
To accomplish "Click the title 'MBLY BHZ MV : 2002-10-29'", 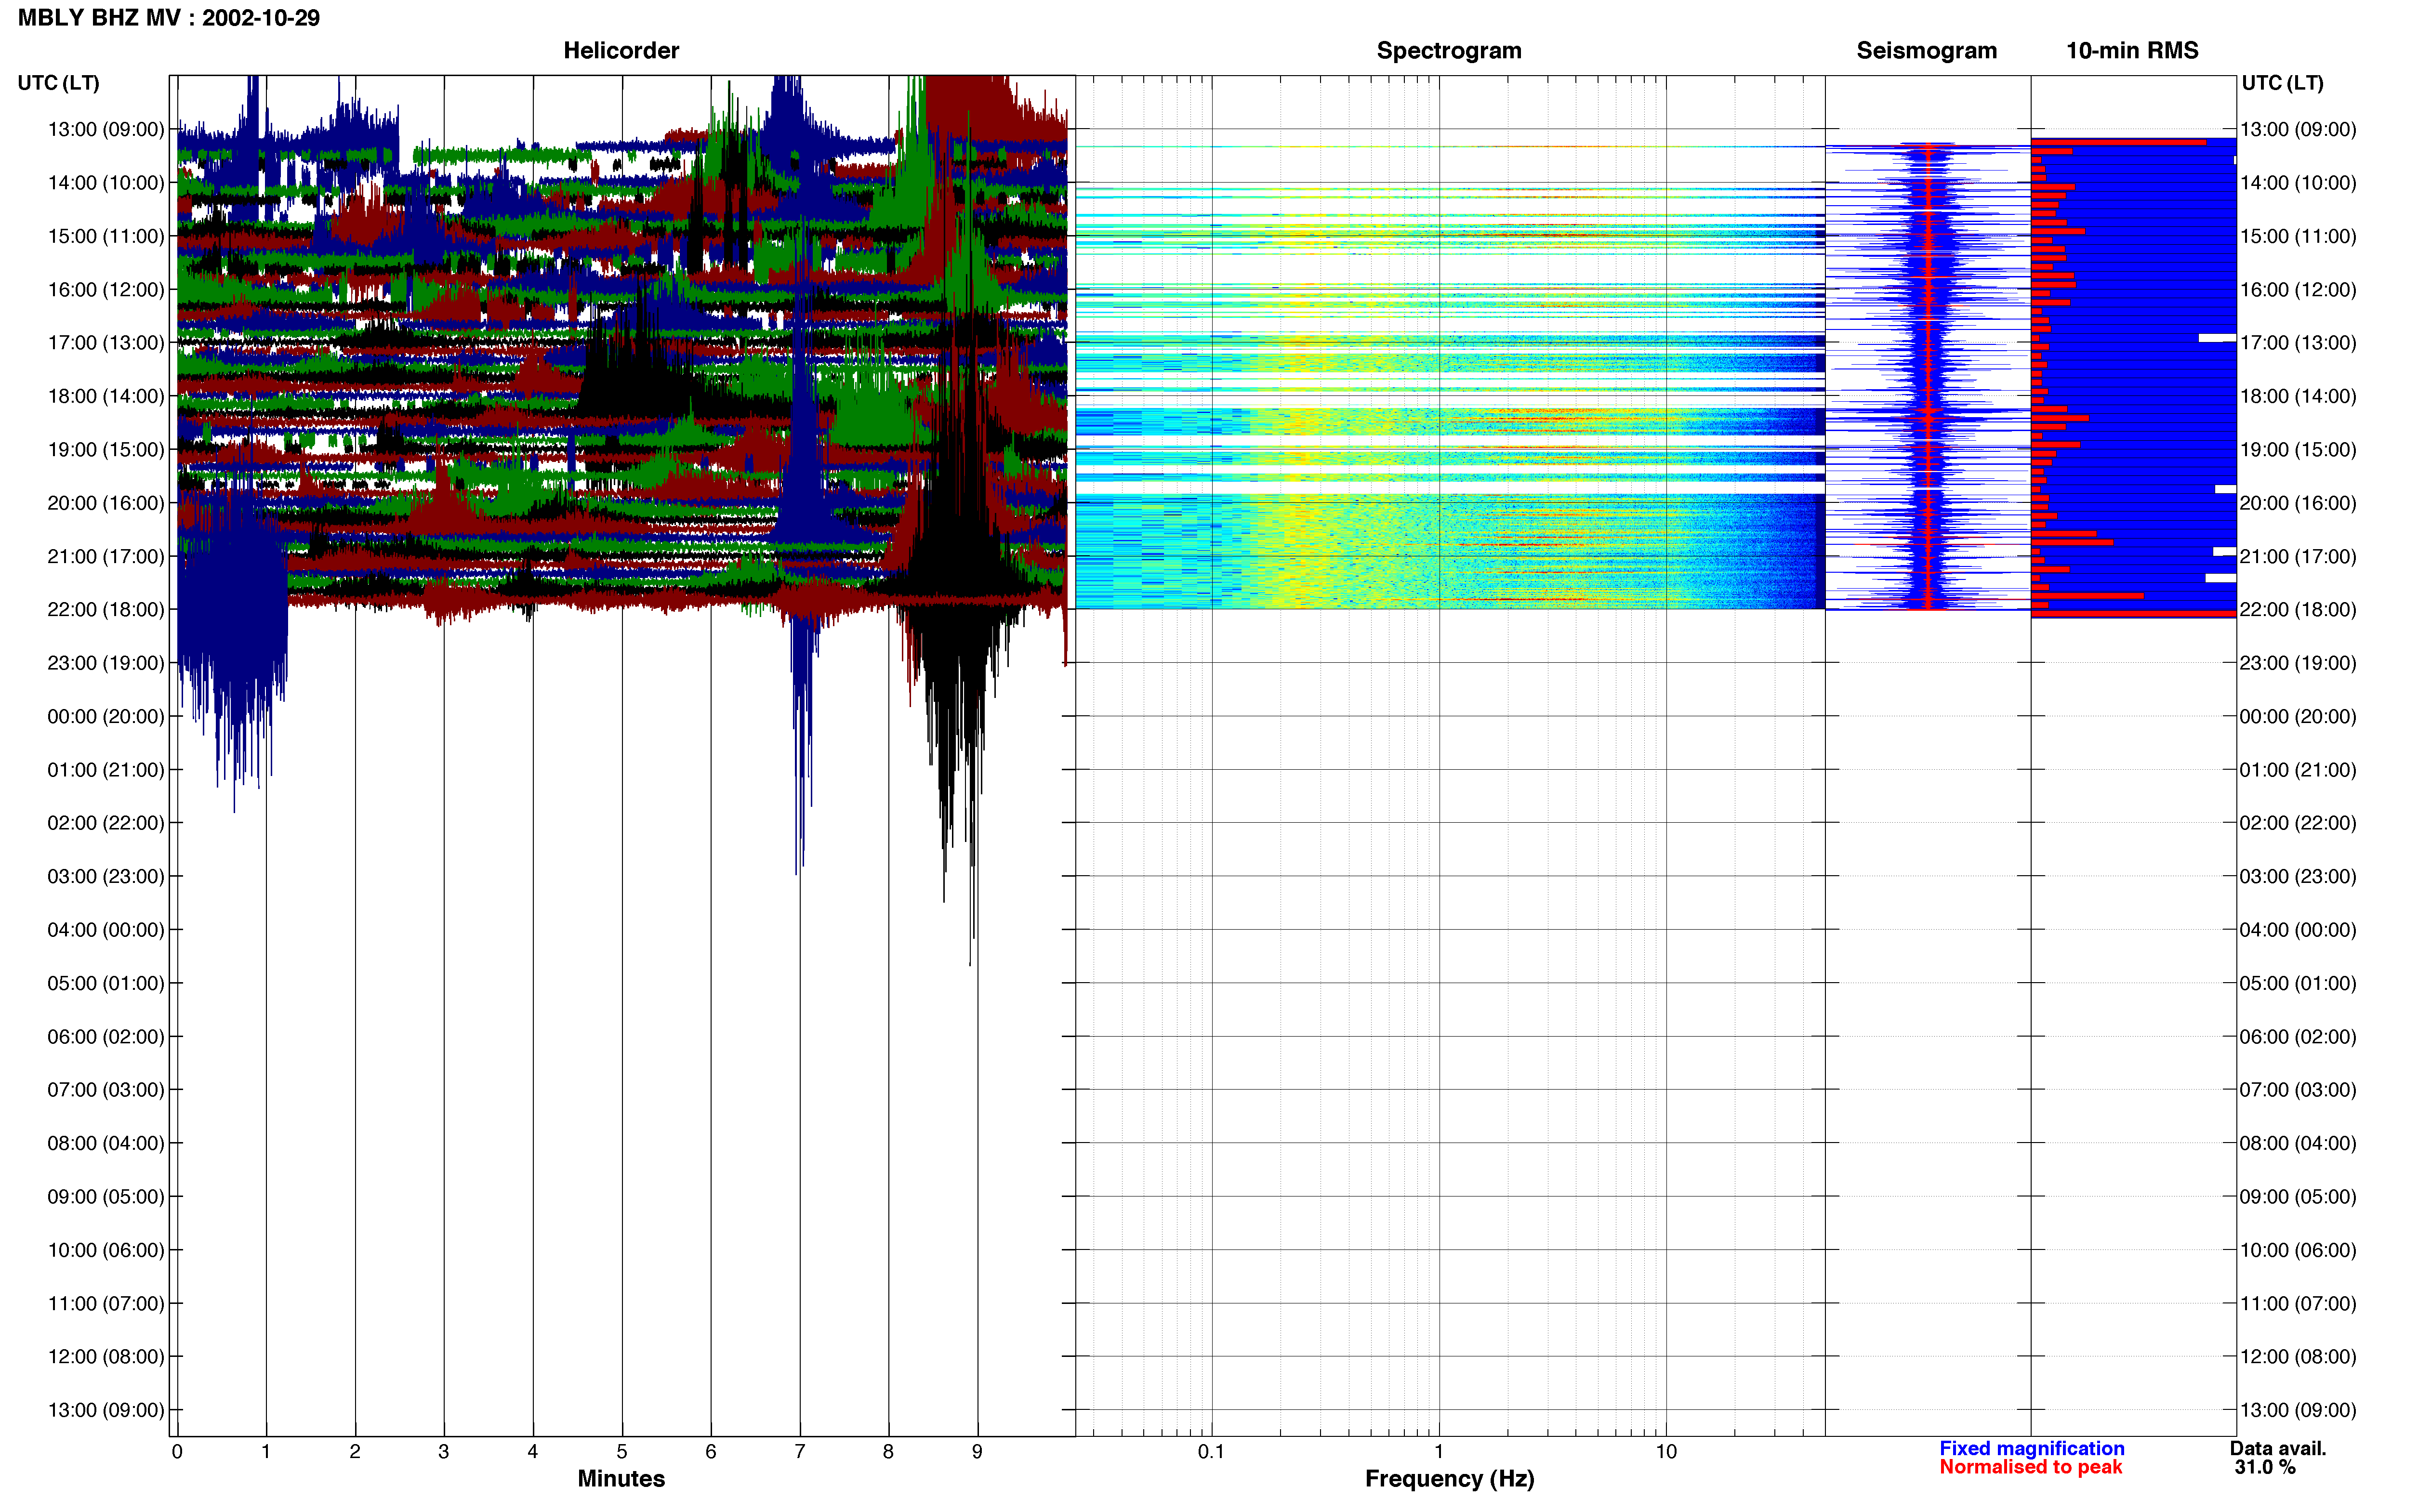I will [x=169, y=18].
